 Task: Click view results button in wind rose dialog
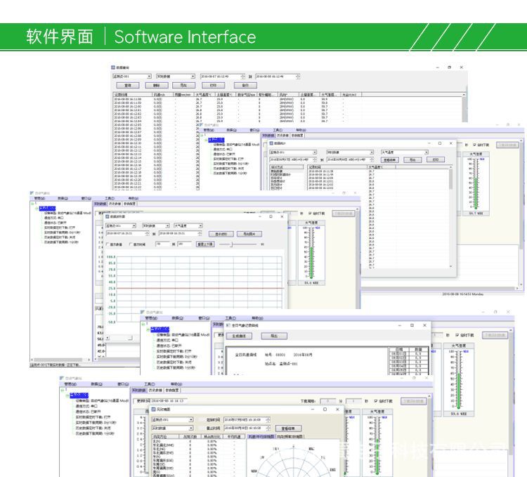tap(288, 429)
